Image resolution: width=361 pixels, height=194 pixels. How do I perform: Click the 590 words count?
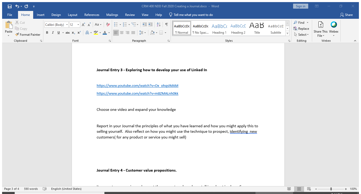click(x=31, y=189)
